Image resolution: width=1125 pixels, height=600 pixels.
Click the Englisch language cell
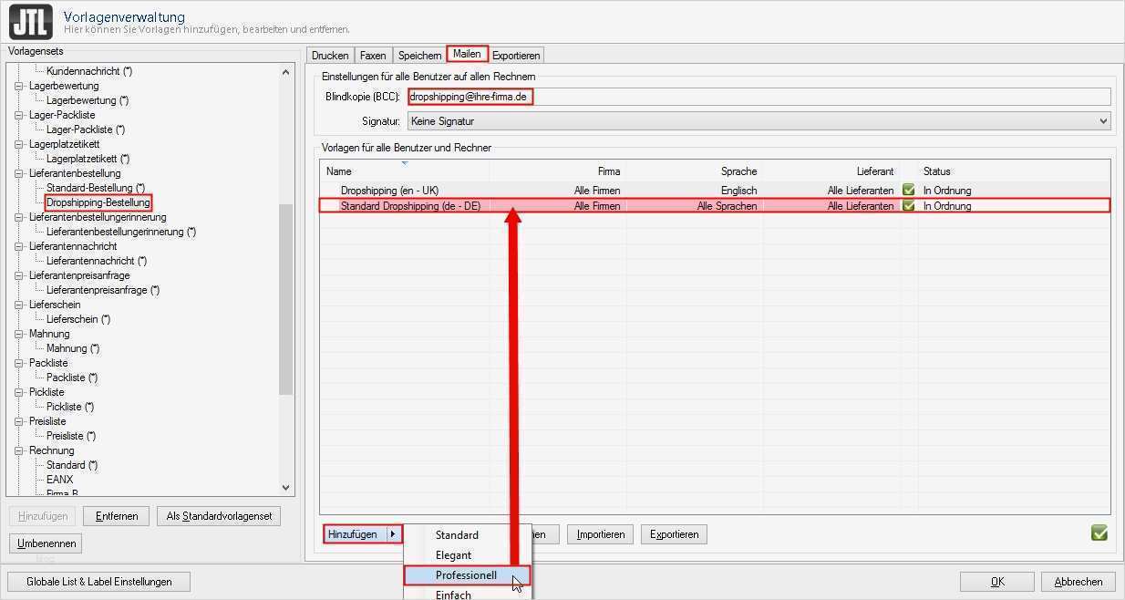738,191
